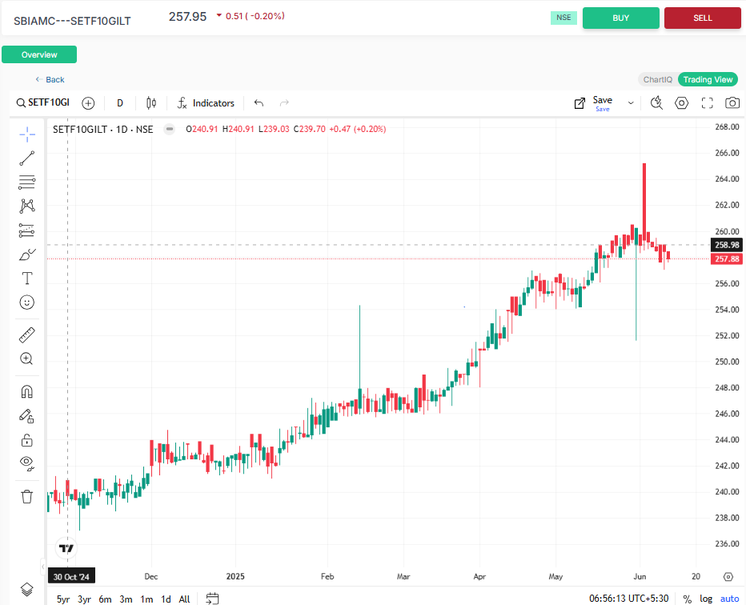This screenshot has height=605, width=746.
Task: Expand the Save layout dropdown arrow
Action: [631, 103]
